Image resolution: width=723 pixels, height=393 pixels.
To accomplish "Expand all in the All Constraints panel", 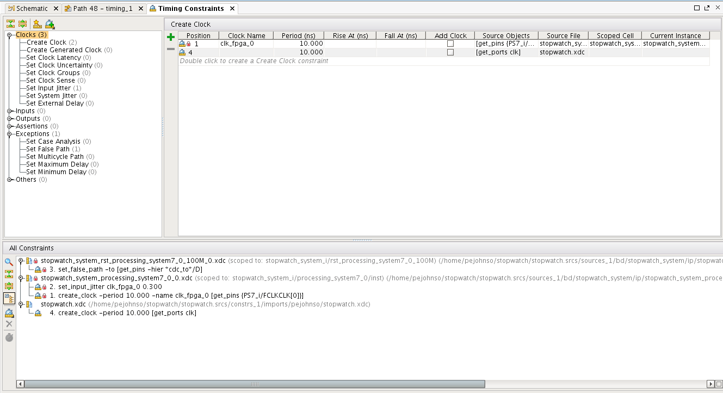I will 9,286.
